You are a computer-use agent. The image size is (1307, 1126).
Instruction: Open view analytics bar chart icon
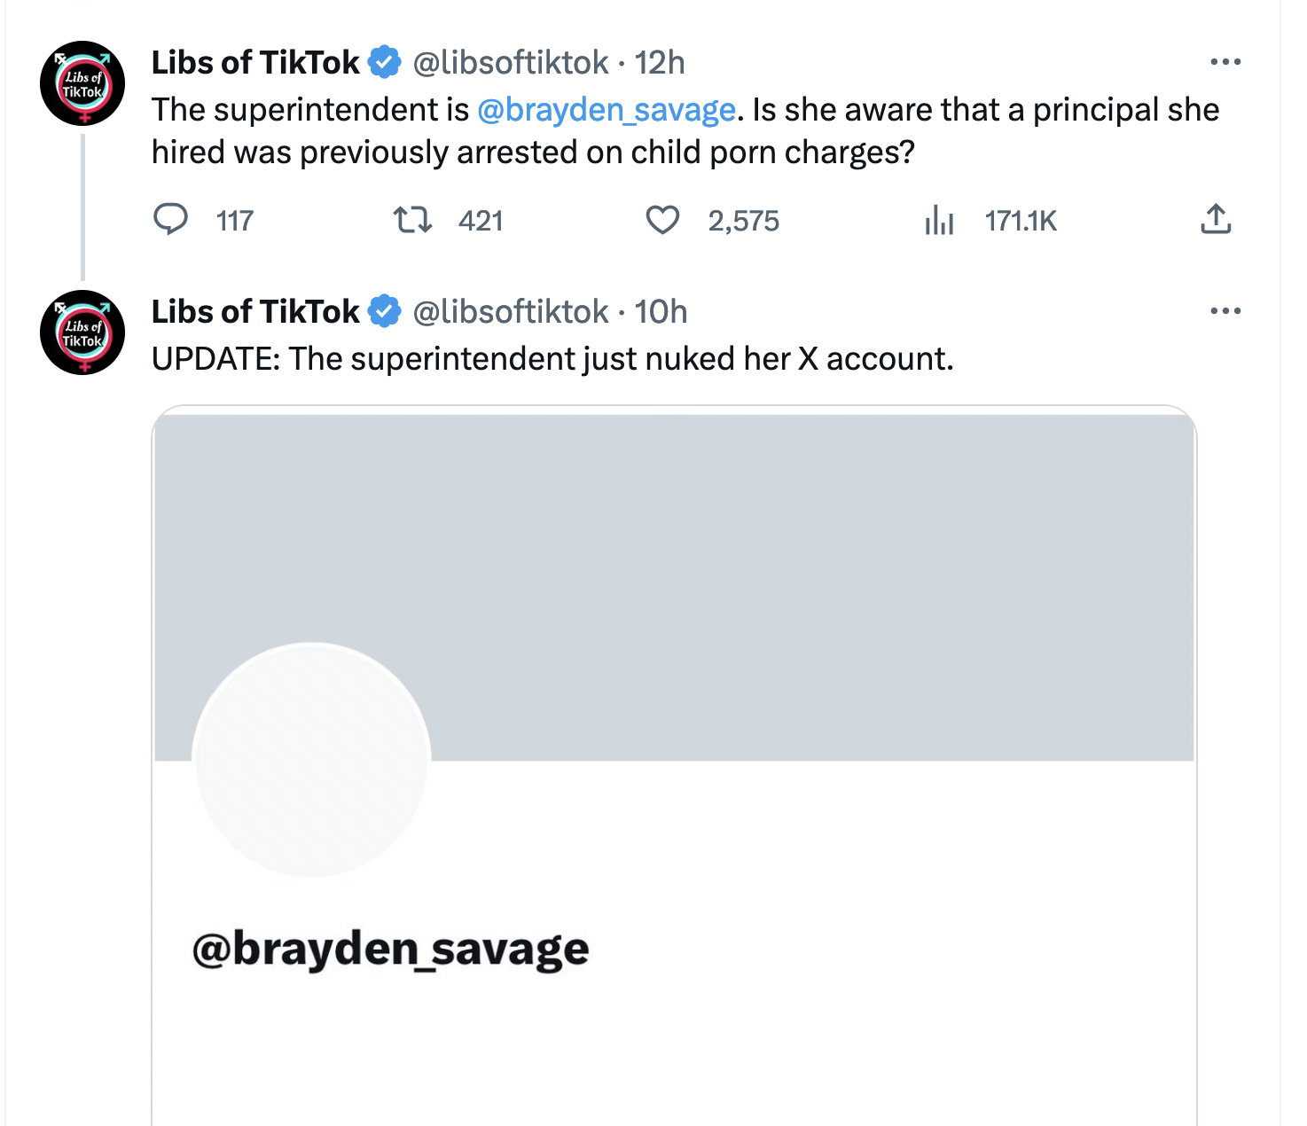[x=939, y=219]
